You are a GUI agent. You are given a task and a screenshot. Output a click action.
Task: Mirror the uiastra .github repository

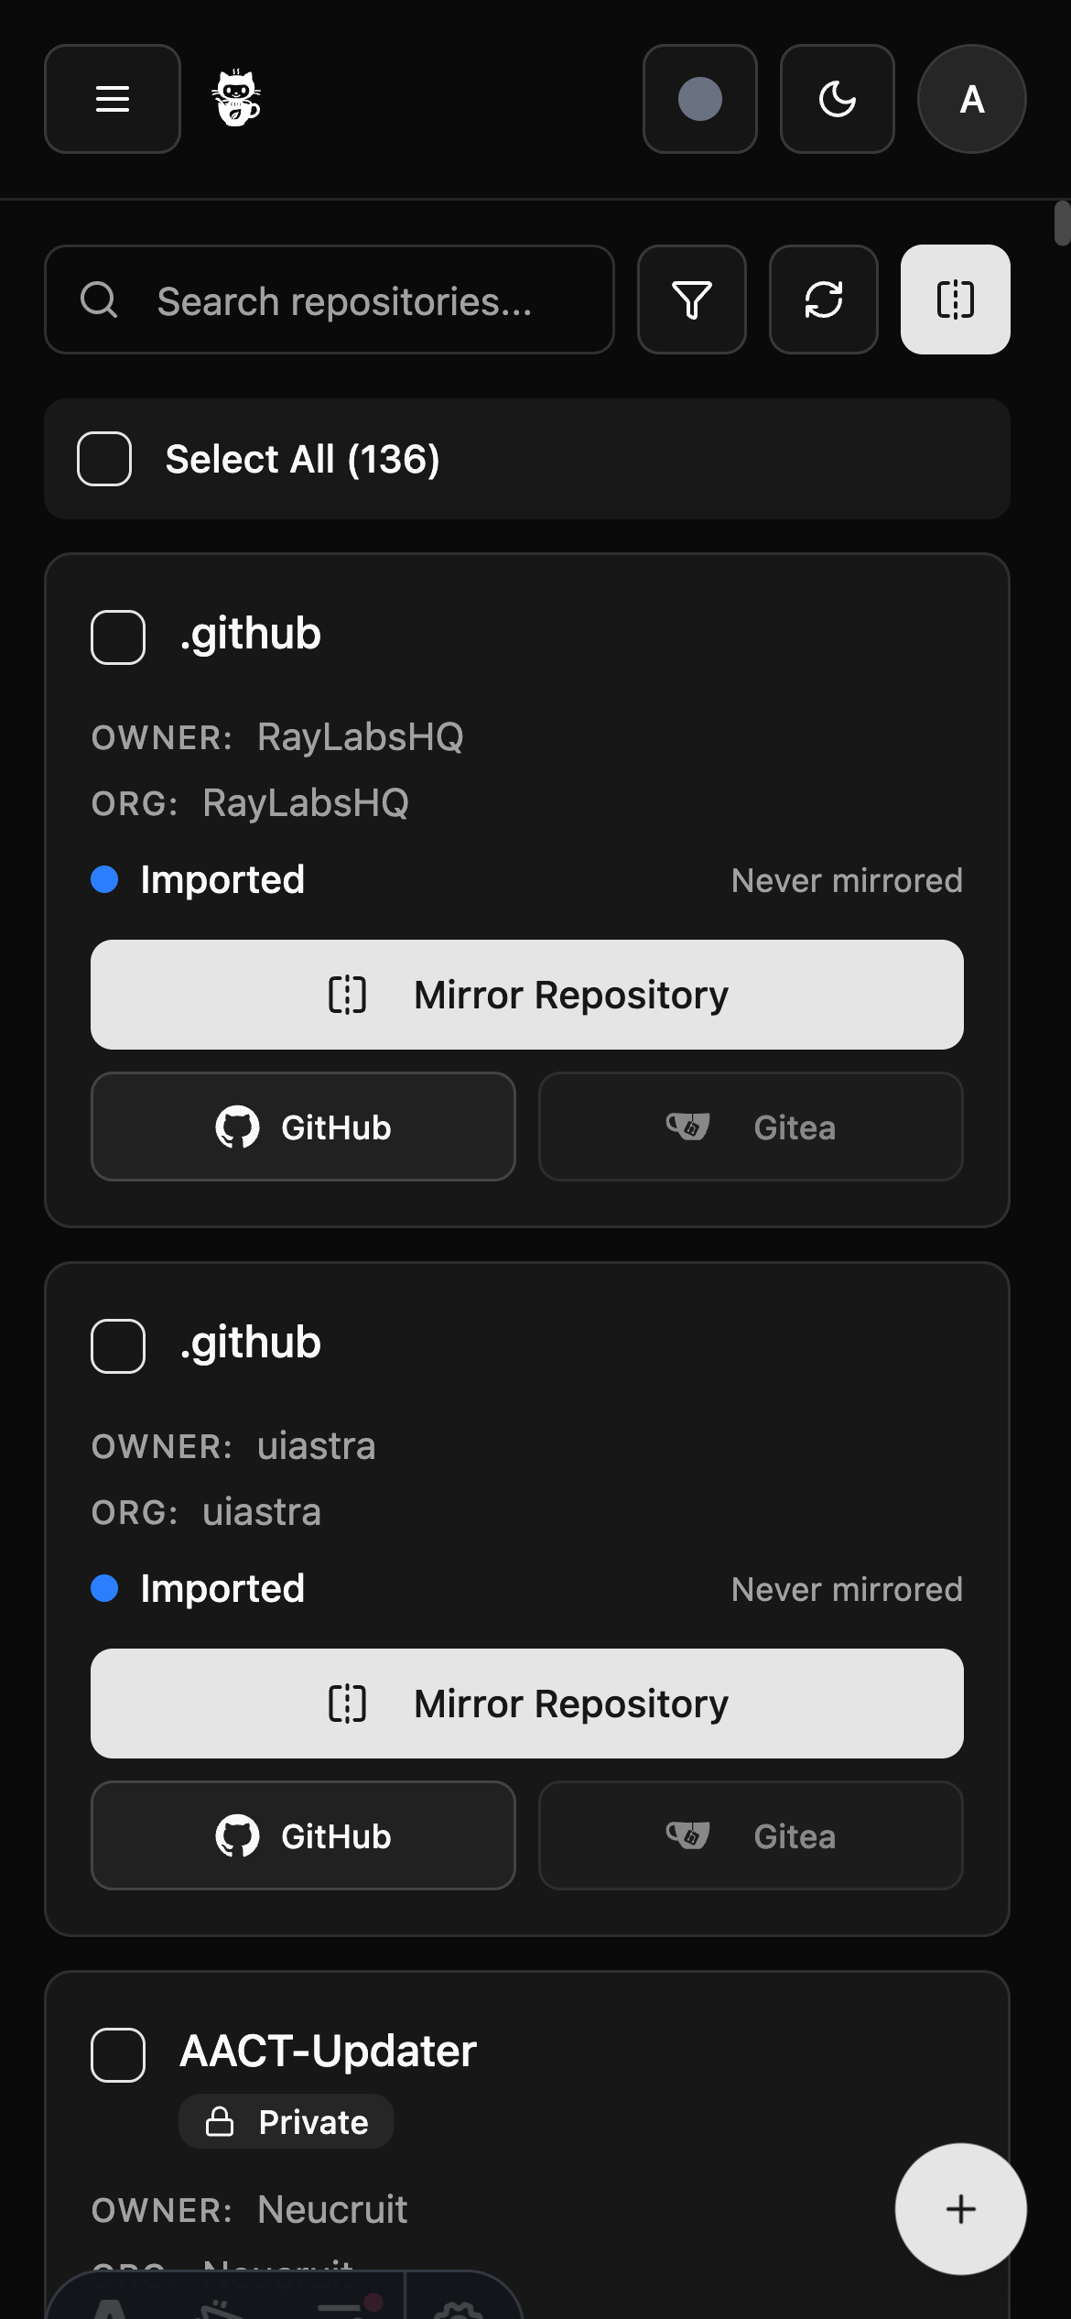[526, 1703]
